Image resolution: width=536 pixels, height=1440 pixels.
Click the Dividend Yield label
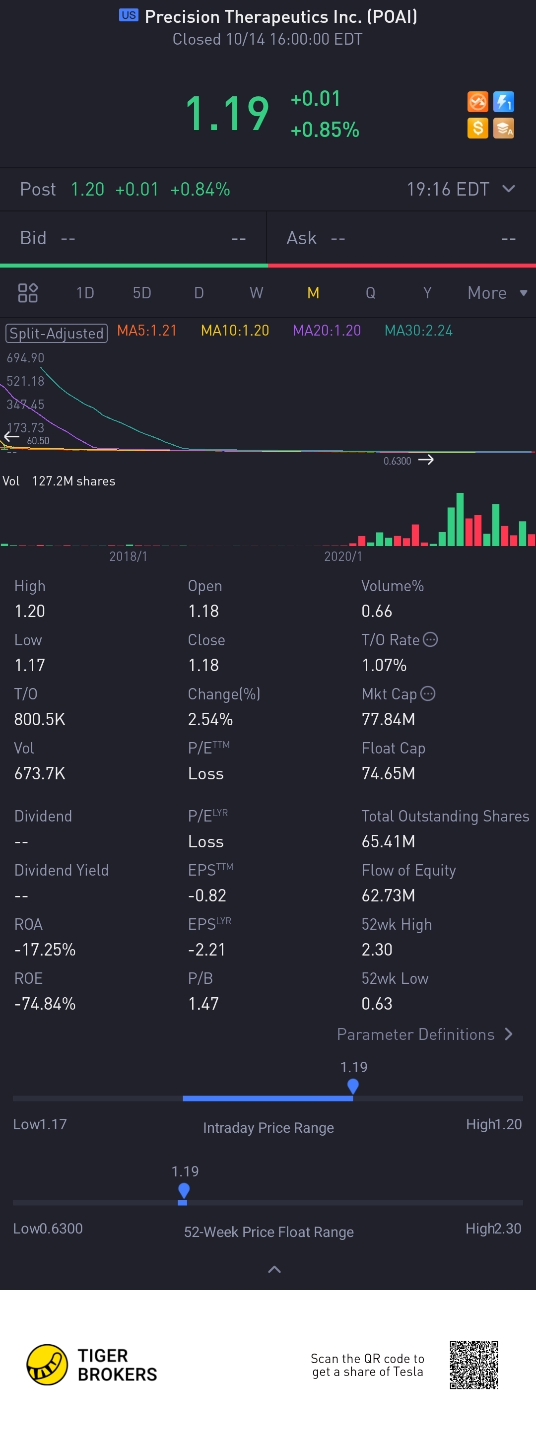point(62,870)
